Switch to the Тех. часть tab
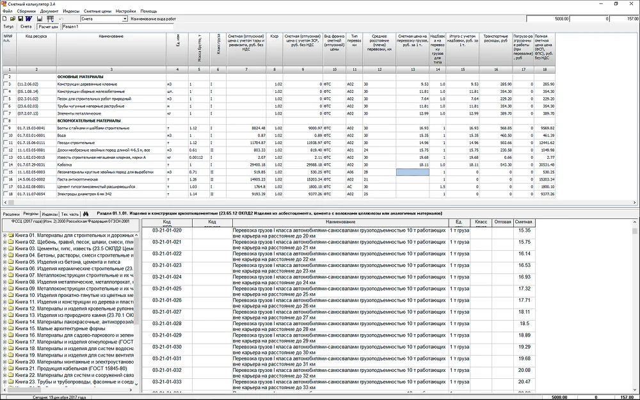Image resolution: width=640 pixels, height=400 pixels. pyautogui.click(x=70, y=214)
